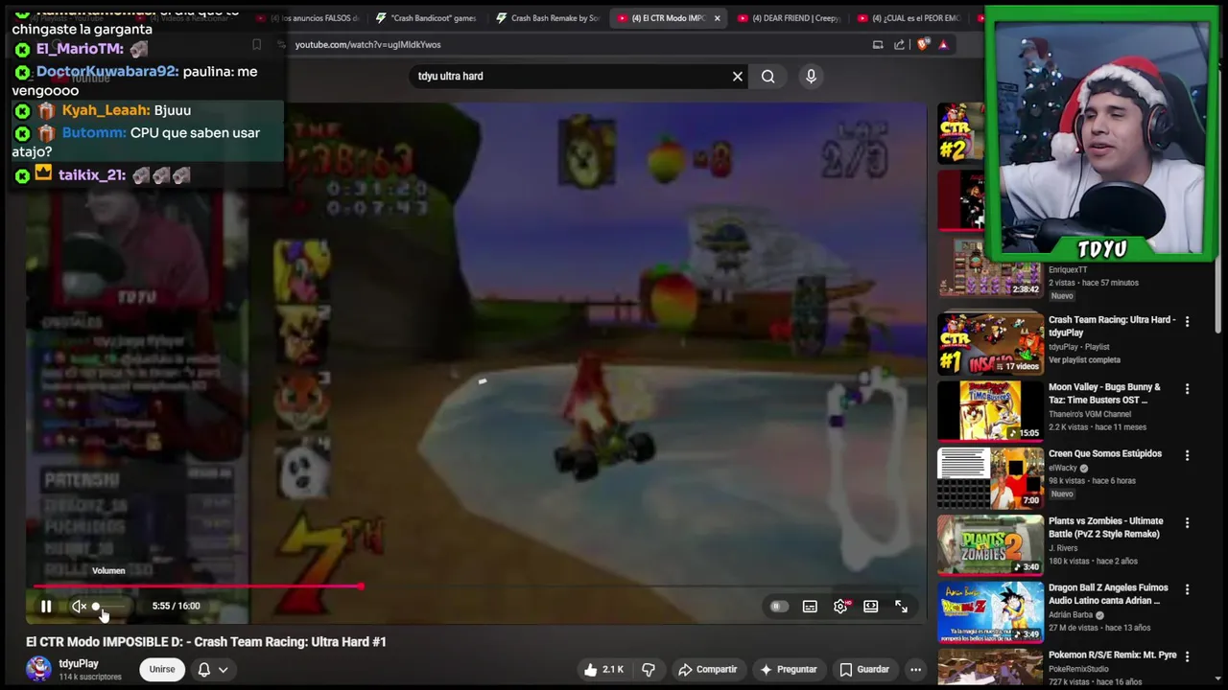Image resolution: width=1228 pixels, height=690 pixels.
Task: Open options menu for 'Crash Team Racing: Ultra Hard' playlist
Action: [1187, 321]
